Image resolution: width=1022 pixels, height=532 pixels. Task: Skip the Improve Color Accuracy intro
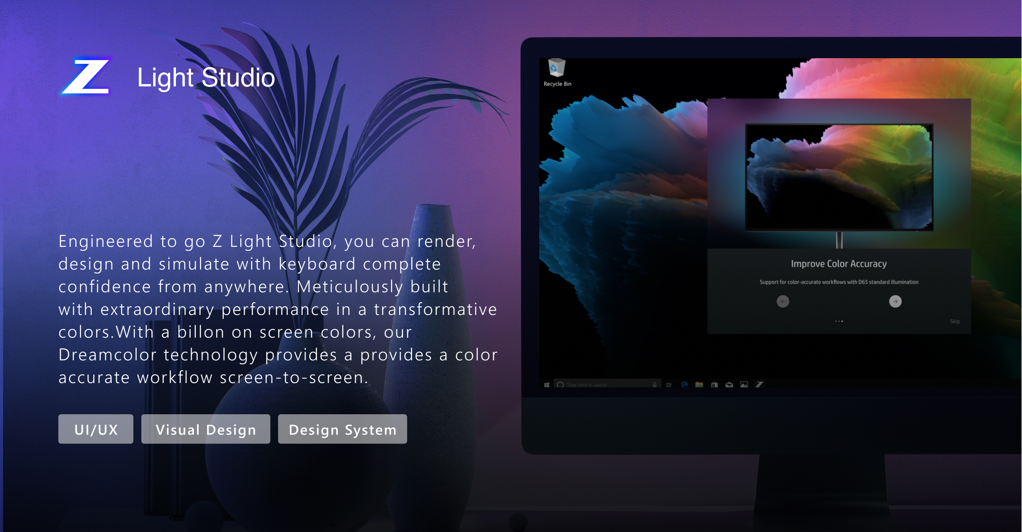click(x=955, y=322)
